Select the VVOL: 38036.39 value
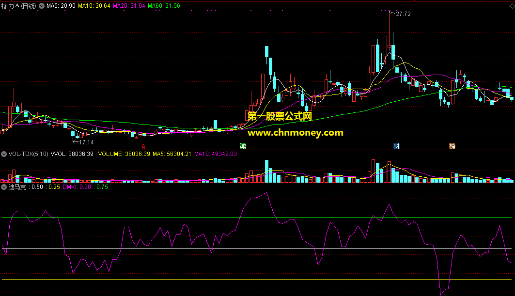Viewport: 515px width, 296px height. 72,154
